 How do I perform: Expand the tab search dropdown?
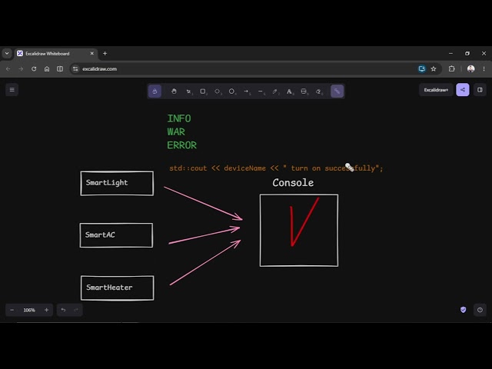tap(7, 54)
